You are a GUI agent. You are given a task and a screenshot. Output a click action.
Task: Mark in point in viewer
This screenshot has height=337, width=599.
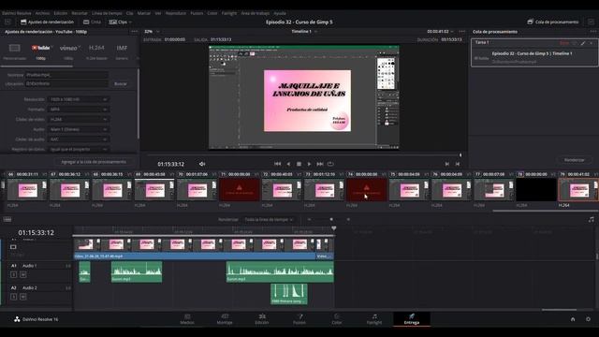point(447,164)
